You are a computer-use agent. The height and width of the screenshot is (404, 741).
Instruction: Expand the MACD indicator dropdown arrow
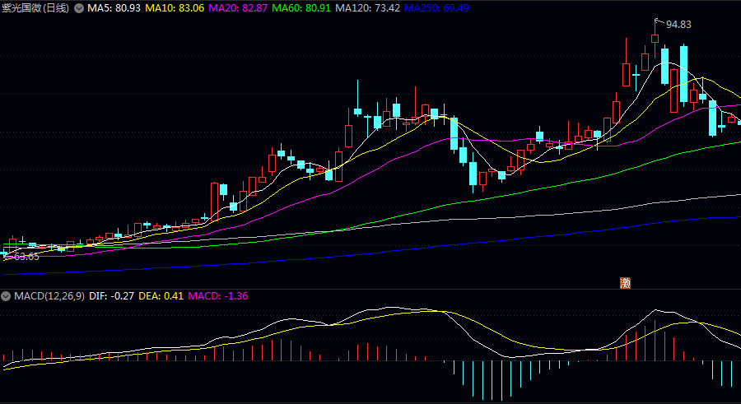6,295
